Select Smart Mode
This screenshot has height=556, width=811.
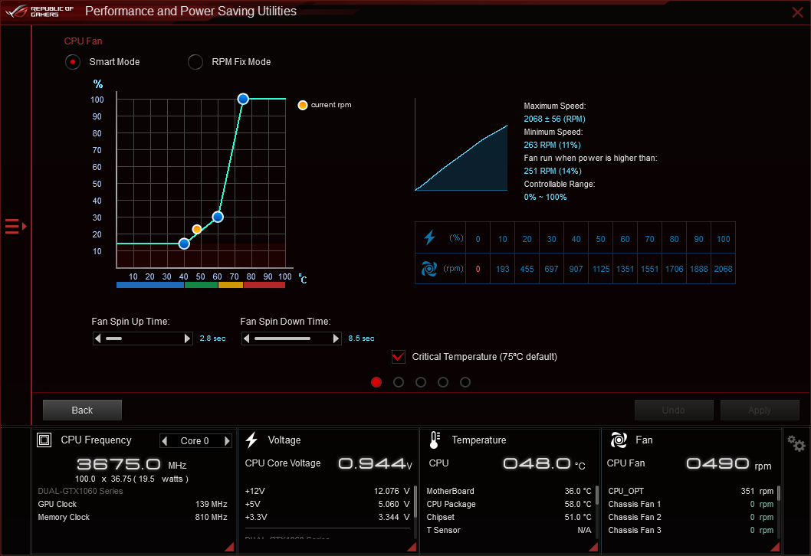pos(72,62)
